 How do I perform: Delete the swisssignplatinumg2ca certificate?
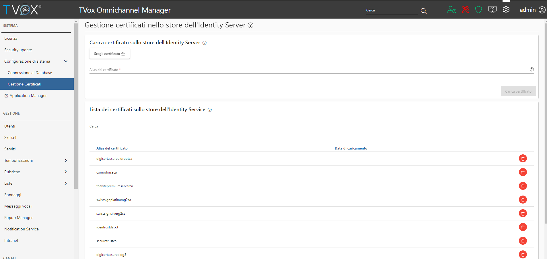(523, 200)
